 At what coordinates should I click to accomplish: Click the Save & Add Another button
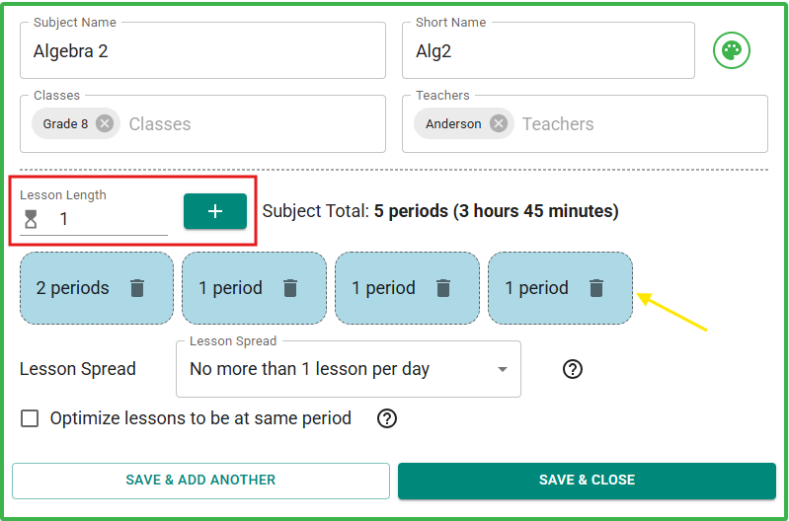coord(200,481)
